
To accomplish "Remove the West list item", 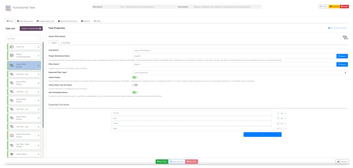I will click(285, 129).
